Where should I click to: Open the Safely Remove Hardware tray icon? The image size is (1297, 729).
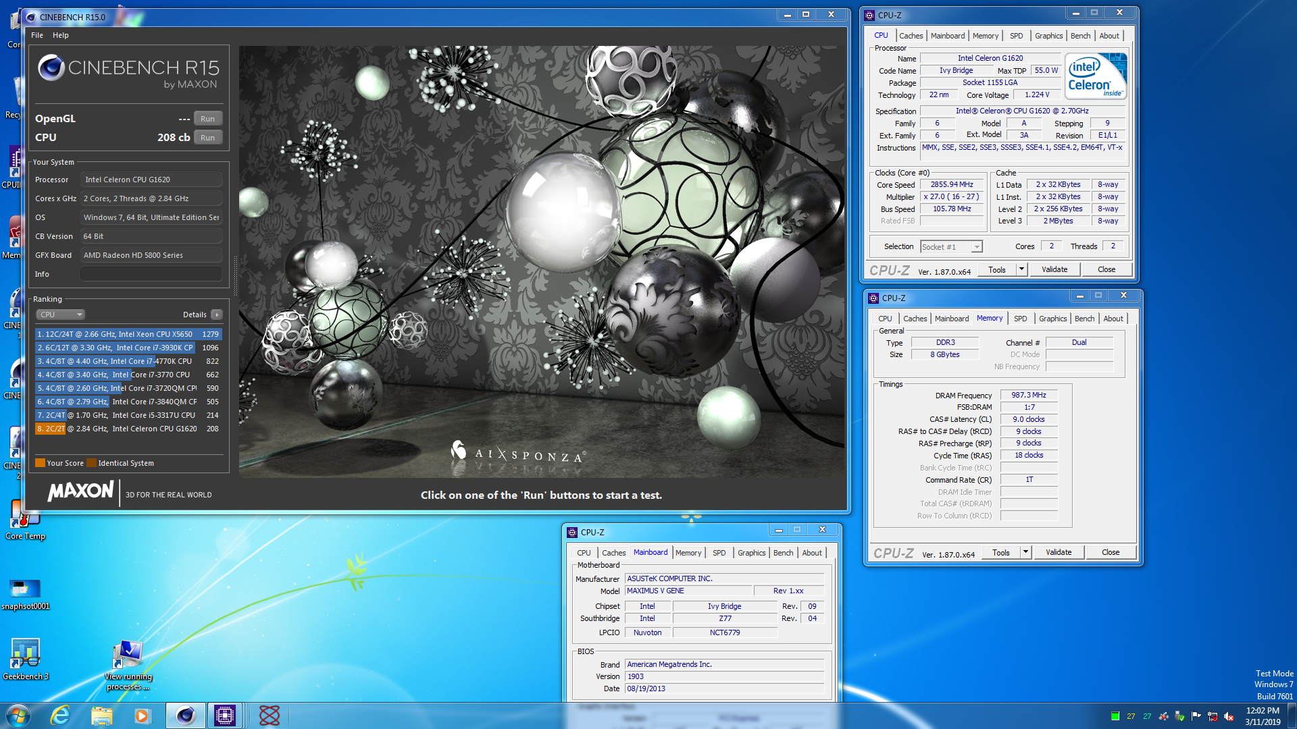point(1179,716)
